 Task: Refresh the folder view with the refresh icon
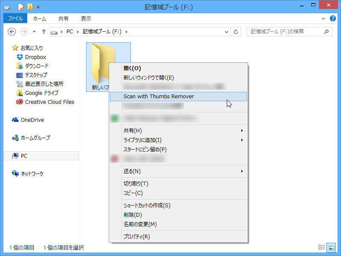point(236,31)
